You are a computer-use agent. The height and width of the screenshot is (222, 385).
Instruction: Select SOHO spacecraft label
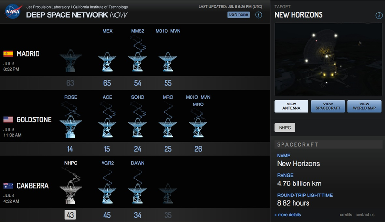[138, 97]
